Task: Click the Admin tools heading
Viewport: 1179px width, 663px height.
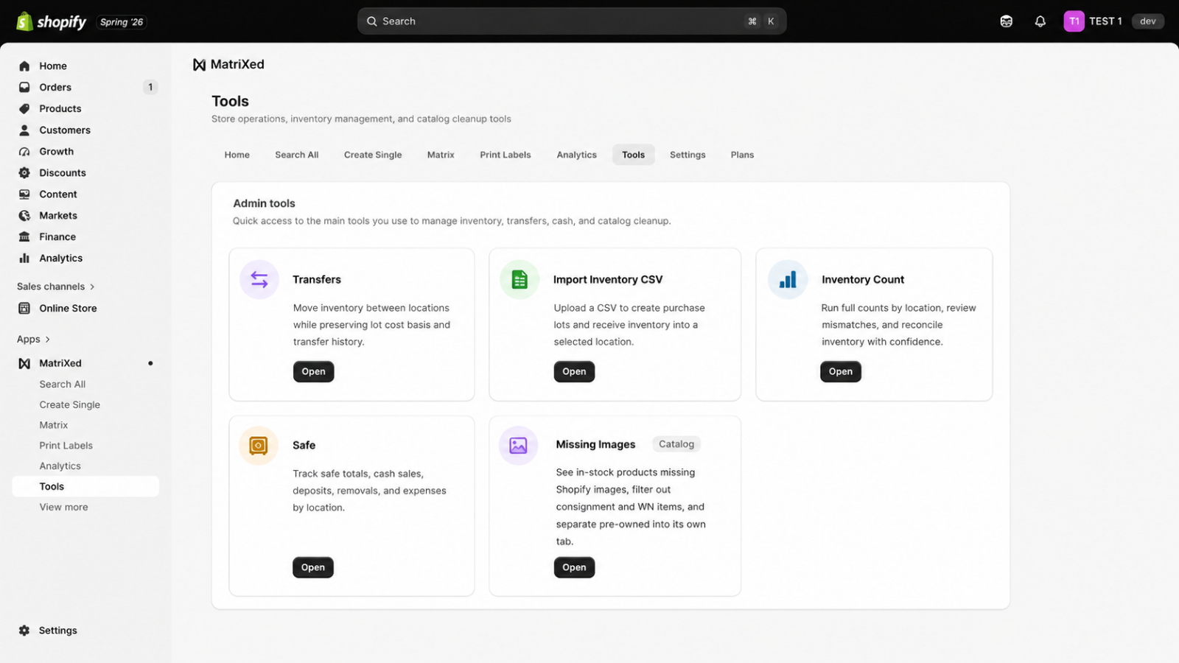Action: point(264,203)
